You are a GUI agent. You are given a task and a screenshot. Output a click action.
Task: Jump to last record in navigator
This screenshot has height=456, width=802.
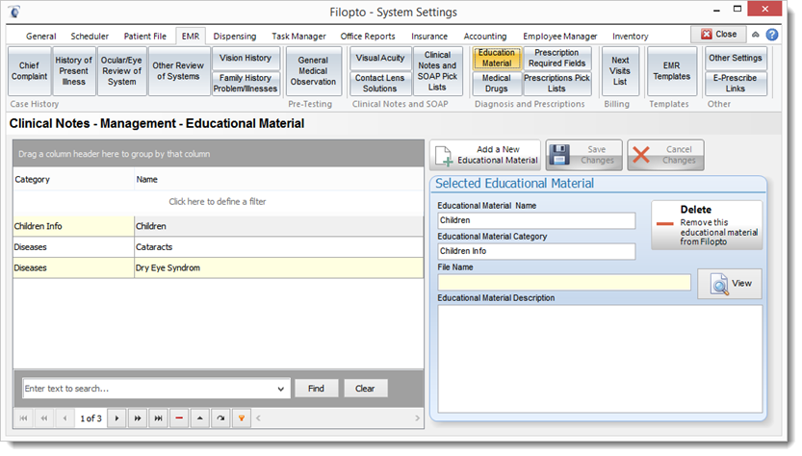(x=159, y=418)
